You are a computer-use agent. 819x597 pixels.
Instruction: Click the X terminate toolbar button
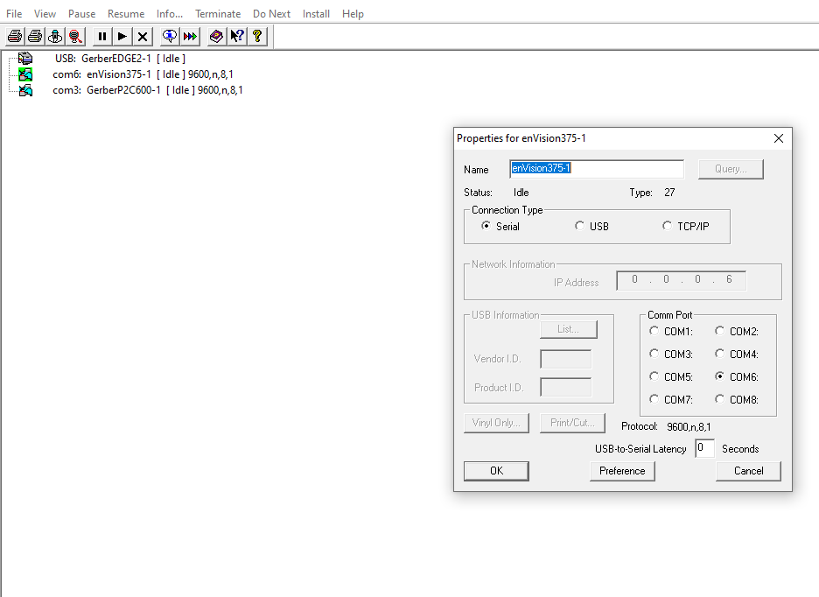pos(142,36)
